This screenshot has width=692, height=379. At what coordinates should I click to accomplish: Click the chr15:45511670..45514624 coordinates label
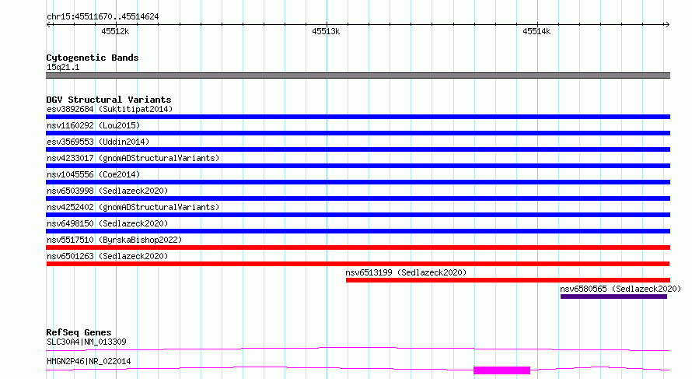tap(103, 17)
